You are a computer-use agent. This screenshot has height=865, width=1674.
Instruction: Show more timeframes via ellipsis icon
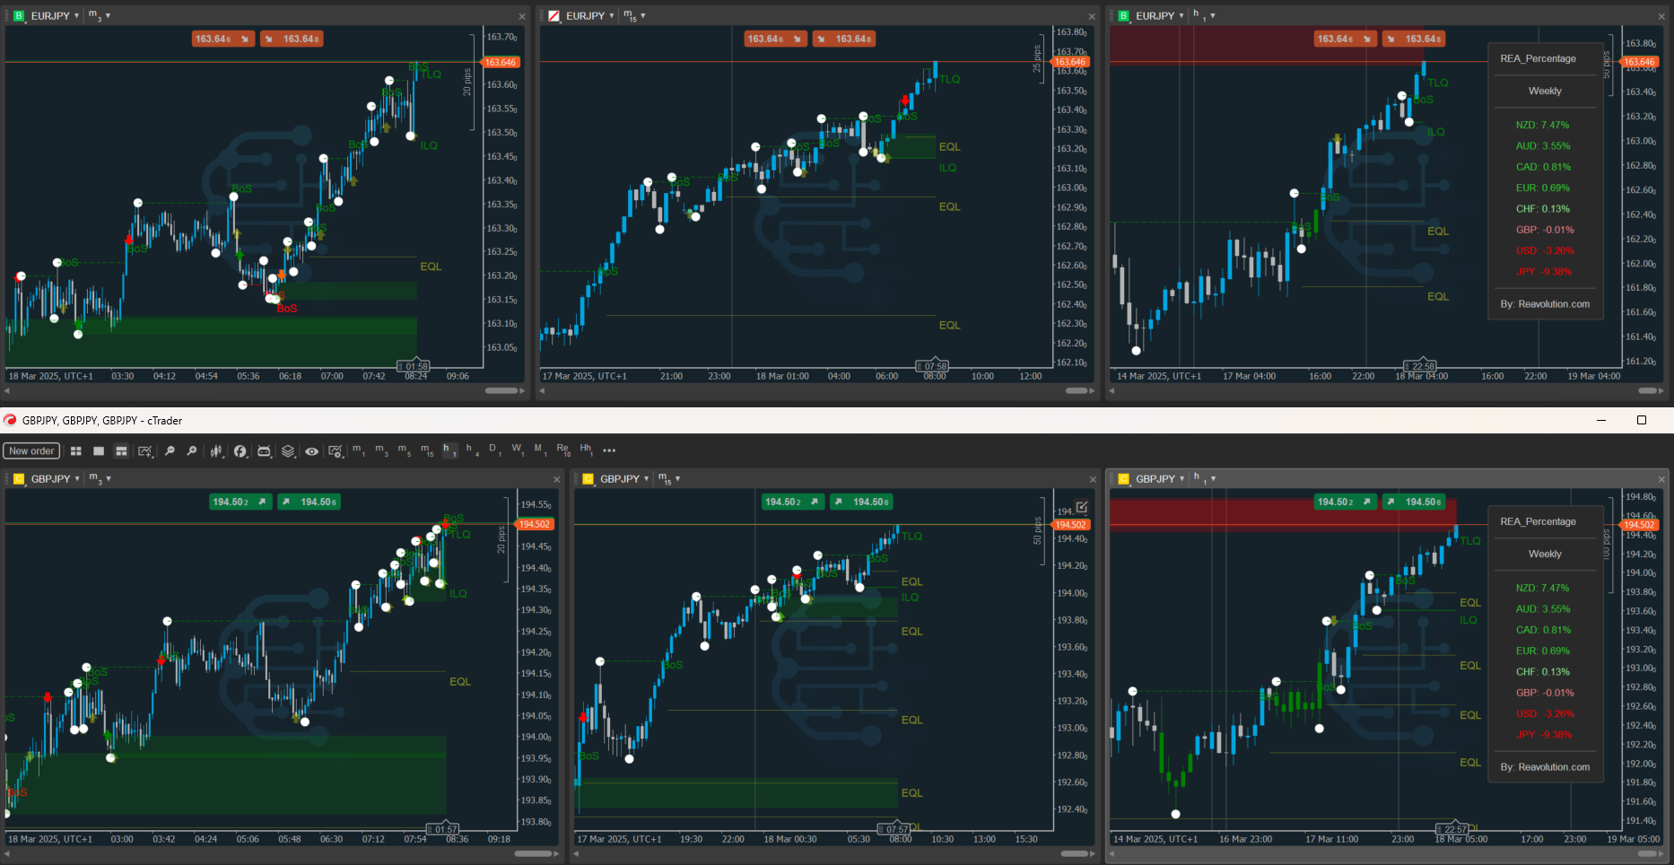[x=609, y=450]
